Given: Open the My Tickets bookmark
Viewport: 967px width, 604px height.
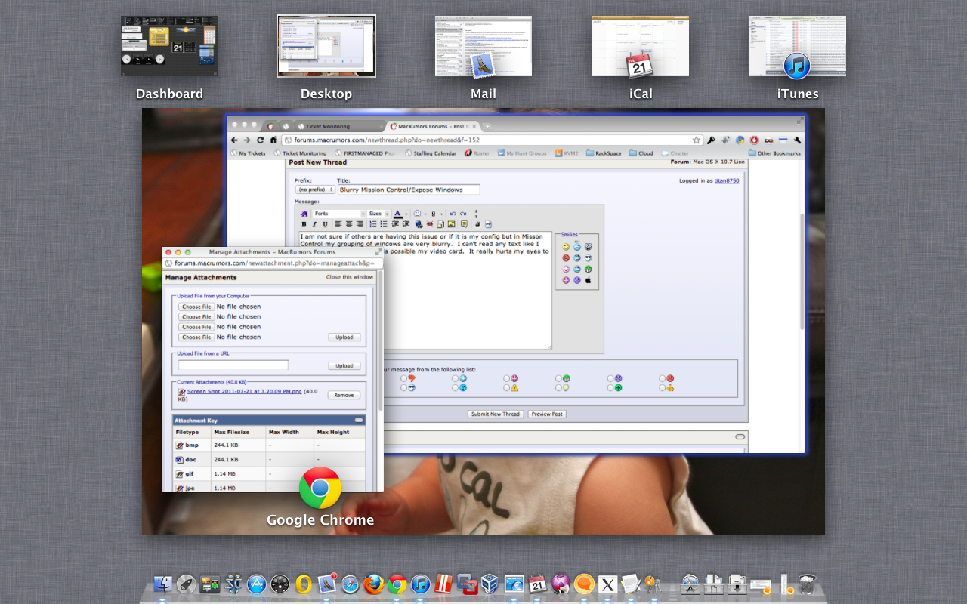Looking at the screenshot, I should [x=248, y=153].
